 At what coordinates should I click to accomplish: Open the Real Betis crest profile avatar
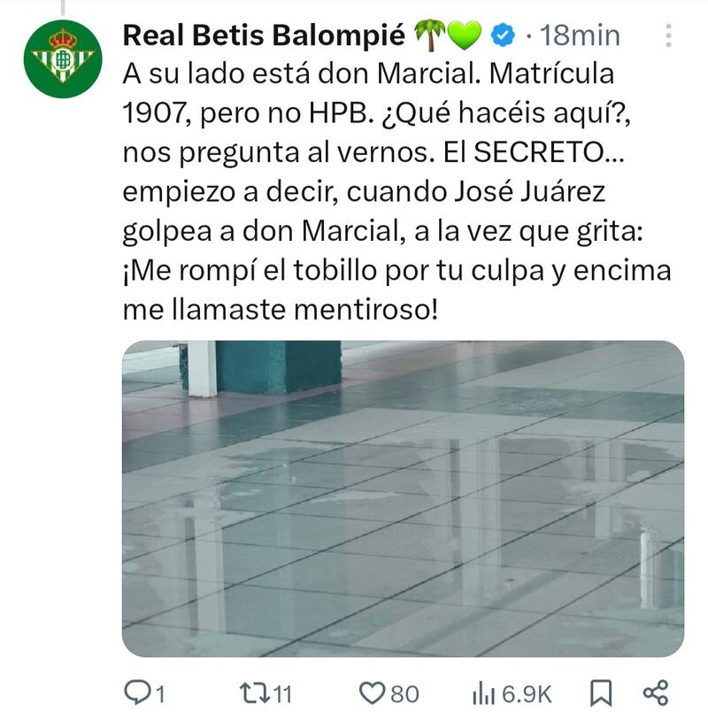63,58
